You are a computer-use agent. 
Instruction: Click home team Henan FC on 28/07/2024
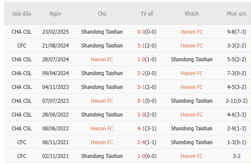[x=102, y=60]
